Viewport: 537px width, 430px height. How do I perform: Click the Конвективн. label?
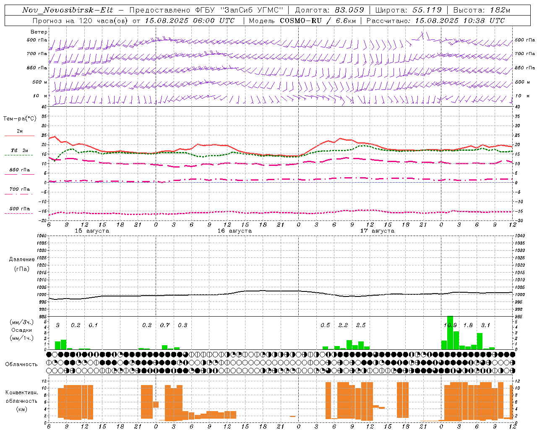(x=21, y=393)
